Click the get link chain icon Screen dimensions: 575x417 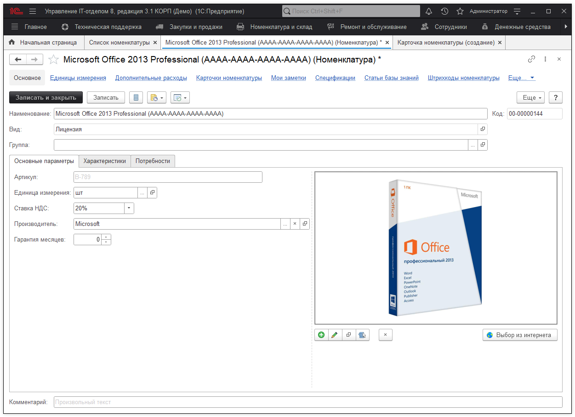pyautogui.click(x=531, y=59)
